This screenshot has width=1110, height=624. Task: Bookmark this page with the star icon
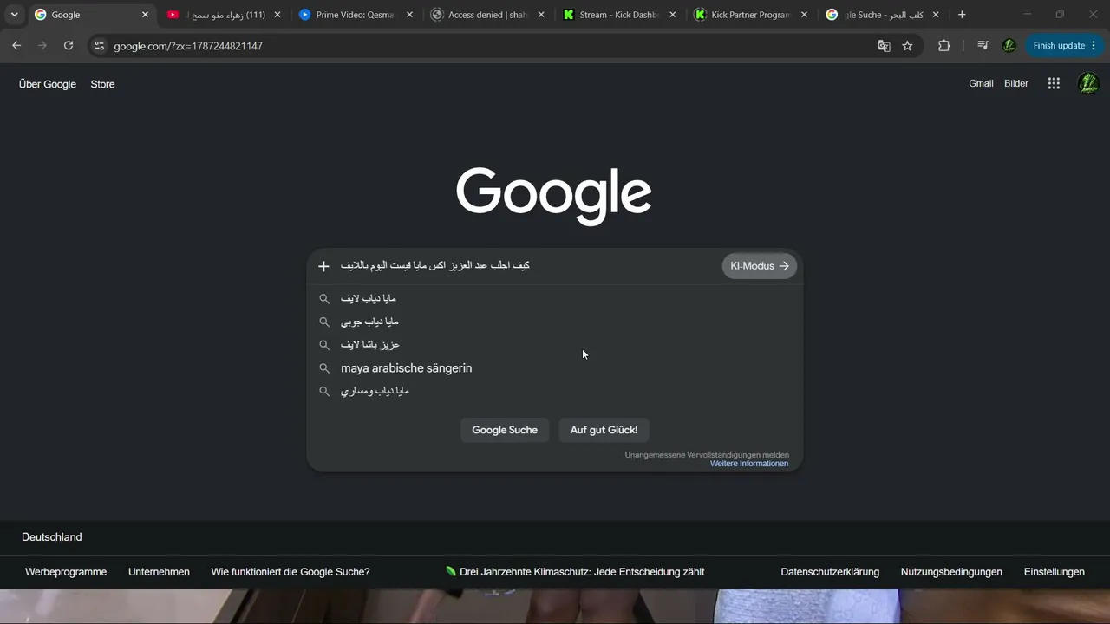tap(907, 46)
